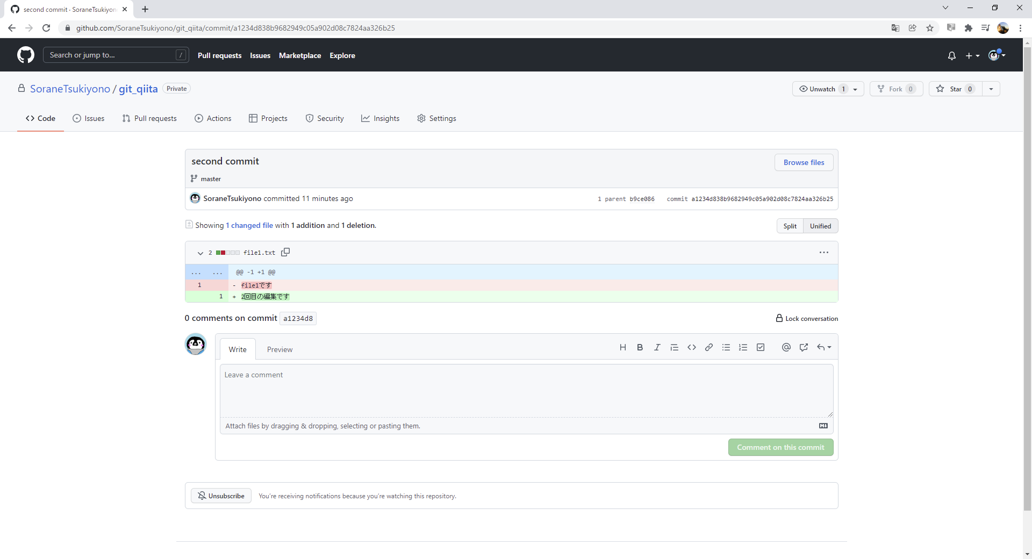Copy the file1.txt file path

[x=285, y=252]
